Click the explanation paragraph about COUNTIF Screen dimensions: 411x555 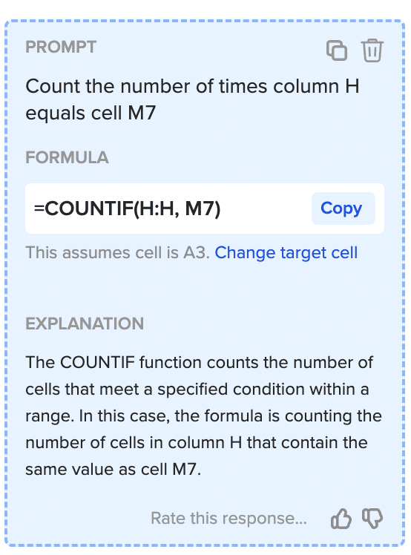(203, 416)
